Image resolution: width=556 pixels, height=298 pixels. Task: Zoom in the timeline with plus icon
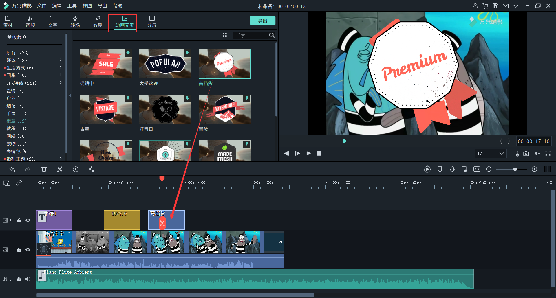click(535, 169)
